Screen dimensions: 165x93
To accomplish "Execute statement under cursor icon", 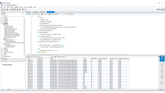I will click(35, 14).
